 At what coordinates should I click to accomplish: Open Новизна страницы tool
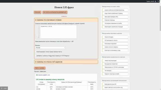pos(115,20)
